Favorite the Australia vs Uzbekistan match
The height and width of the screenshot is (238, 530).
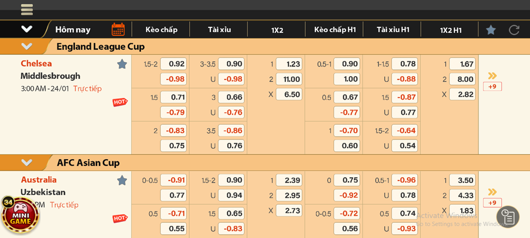(122, 180)
